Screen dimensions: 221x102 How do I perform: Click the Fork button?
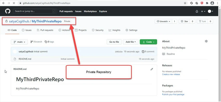pos(202,21)
